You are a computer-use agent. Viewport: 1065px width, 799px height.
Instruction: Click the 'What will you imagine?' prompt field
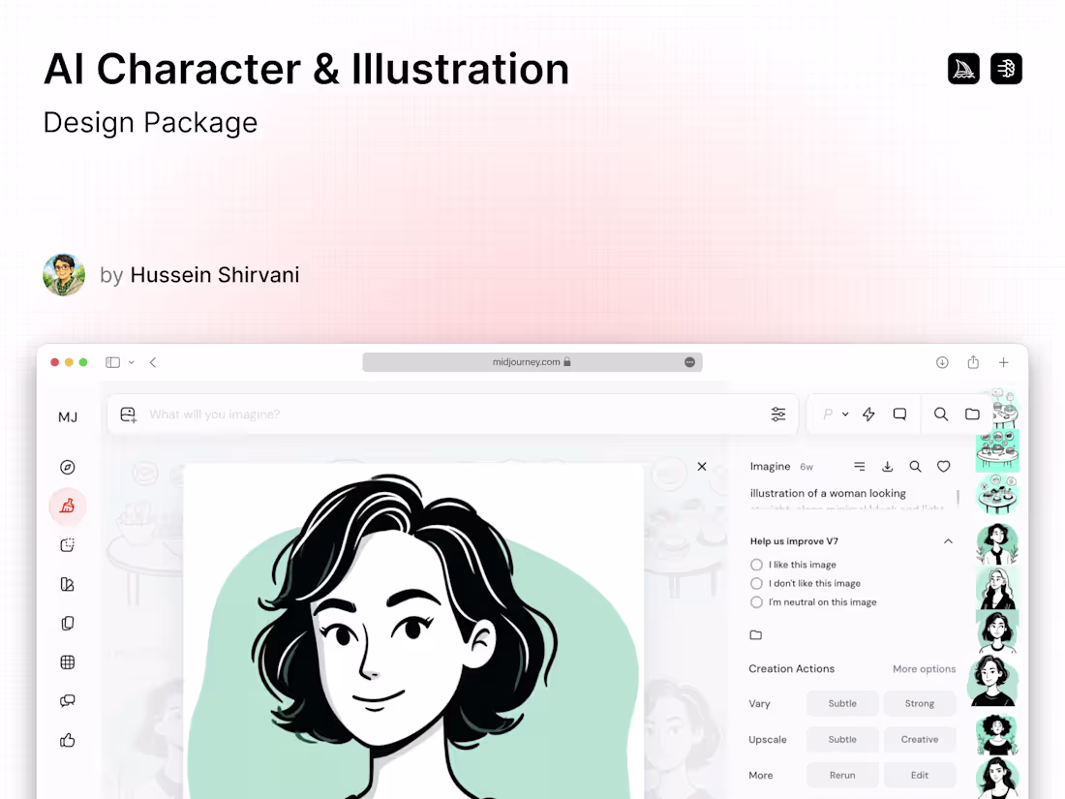pyautogui.click(x=455, y=415)
